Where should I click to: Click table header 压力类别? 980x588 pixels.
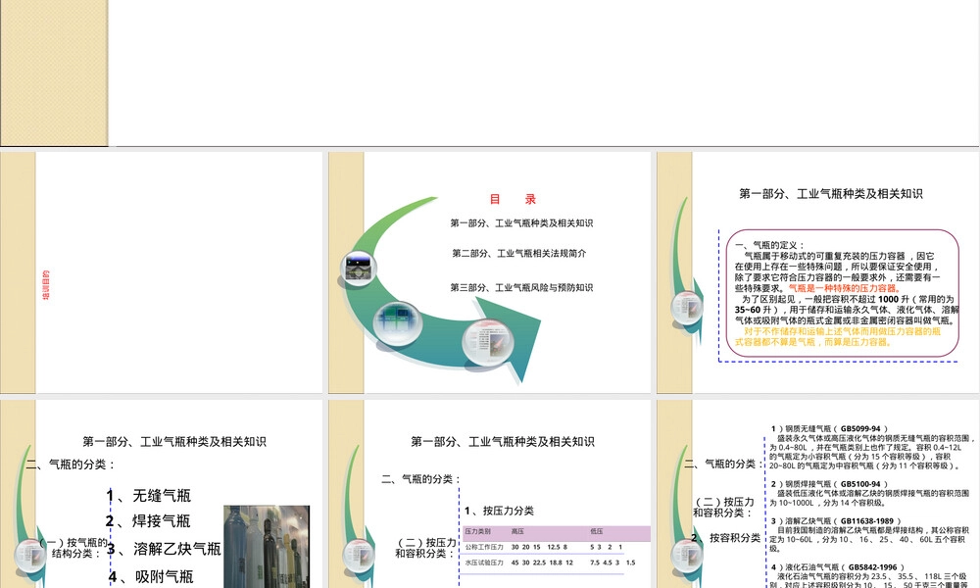(x=478, y=531)
